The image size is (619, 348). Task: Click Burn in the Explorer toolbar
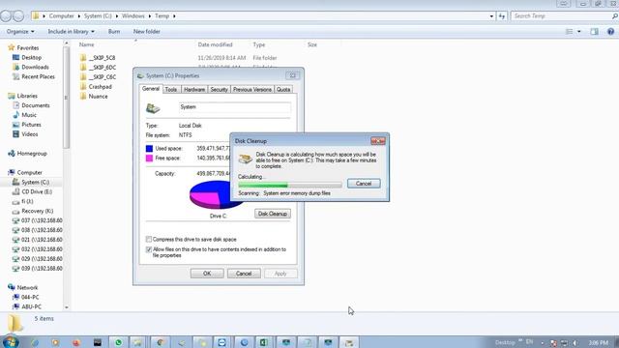[x=114, y=32]
